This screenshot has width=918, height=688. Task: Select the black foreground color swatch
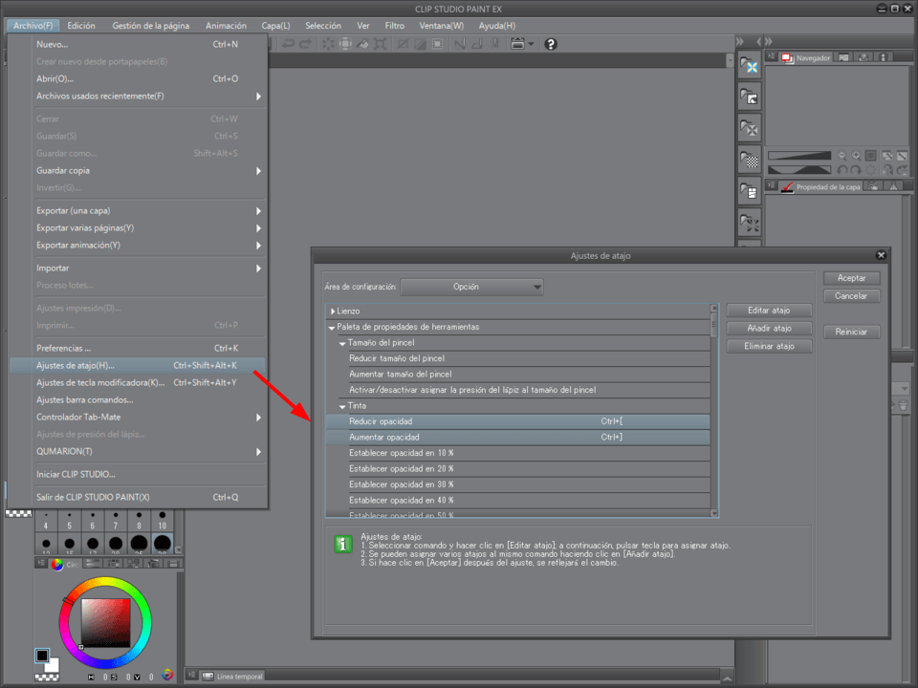pos(42,656)
